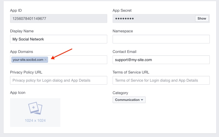Click the Display Name input field
The width and height of the screenshot is (219, 137).
tap(58, 39)
